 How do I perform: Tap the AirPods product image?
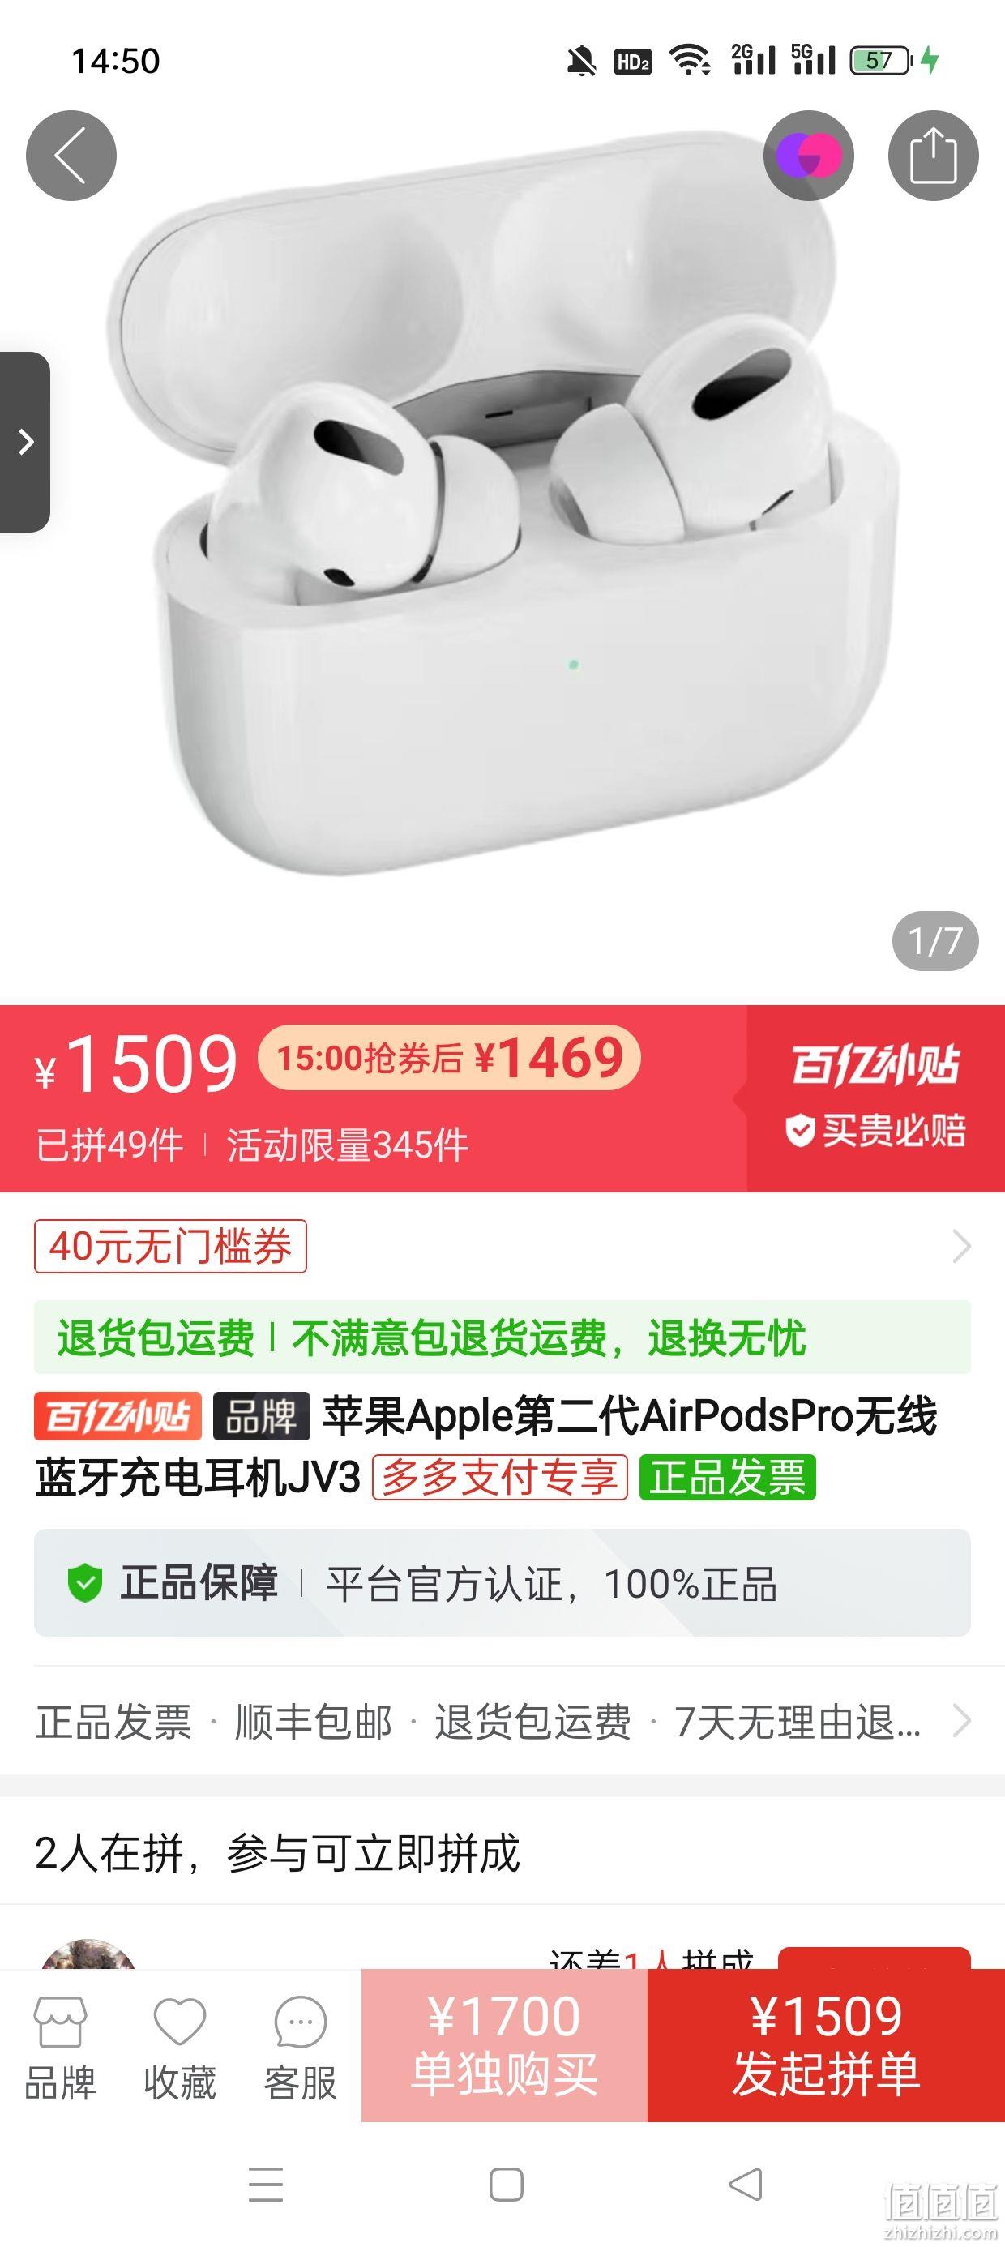pos(502,504)
